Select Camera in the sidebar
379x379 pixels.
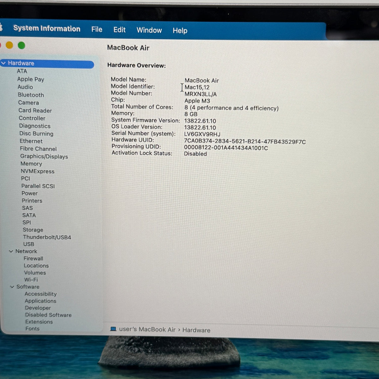coord(28,103)
